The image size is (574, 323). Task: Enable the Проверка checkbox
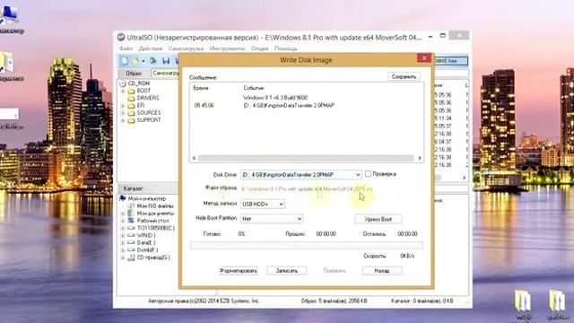[x=368, y=174]
